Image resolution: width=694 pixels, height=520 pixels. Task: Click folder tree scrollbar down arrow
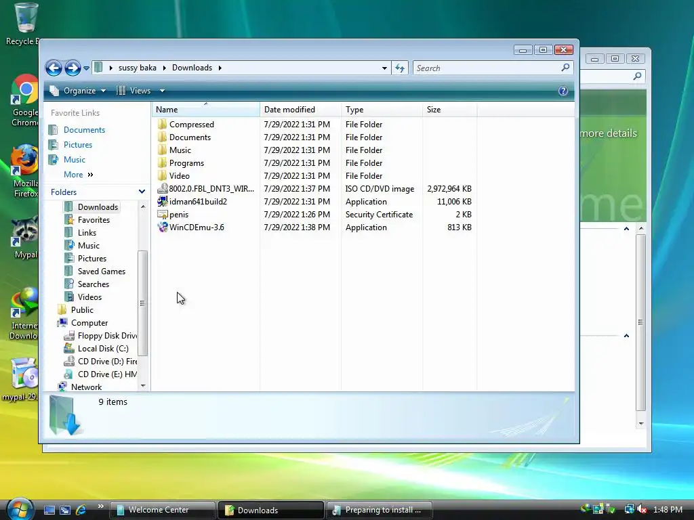[x=143, y=386]
